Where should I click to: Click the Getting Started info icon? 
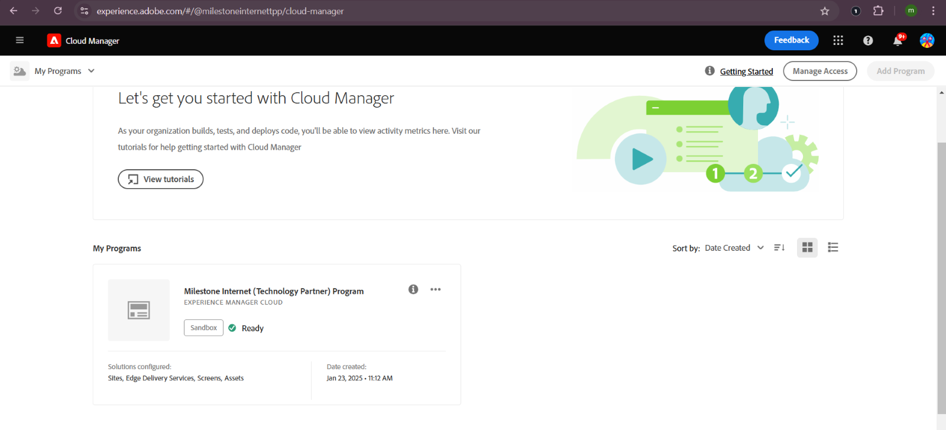tap(710, 71)
